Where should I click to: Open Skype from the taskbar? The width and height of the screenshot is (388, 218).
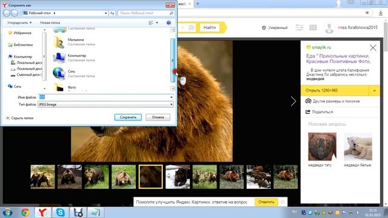click(61, 213)
